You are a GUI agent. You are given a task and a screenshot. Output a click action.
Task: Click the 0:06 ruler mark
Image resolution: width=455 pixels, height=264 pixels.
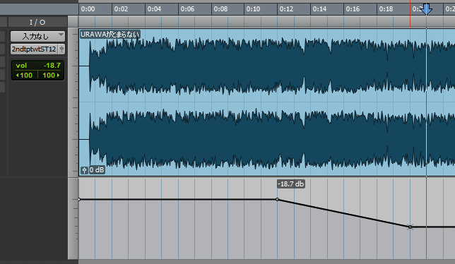(x=187, y=9)
